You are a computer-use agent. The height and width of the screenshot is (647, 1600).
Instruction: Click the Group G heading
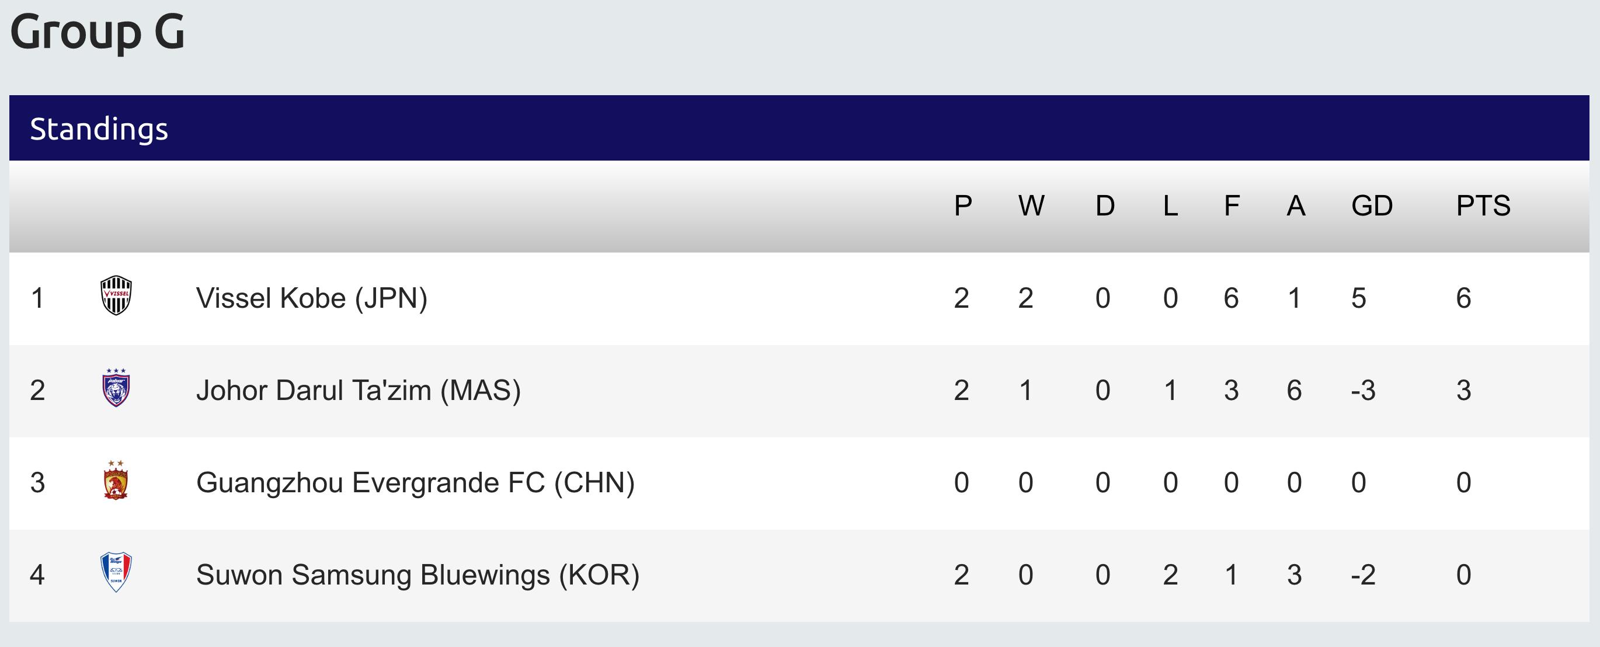point(98,32)
